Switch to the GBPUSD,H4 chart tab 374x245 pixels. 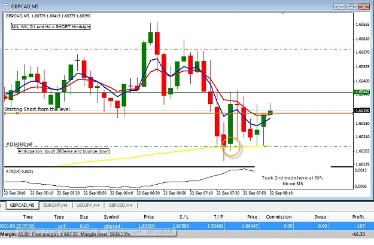(120, 205)
